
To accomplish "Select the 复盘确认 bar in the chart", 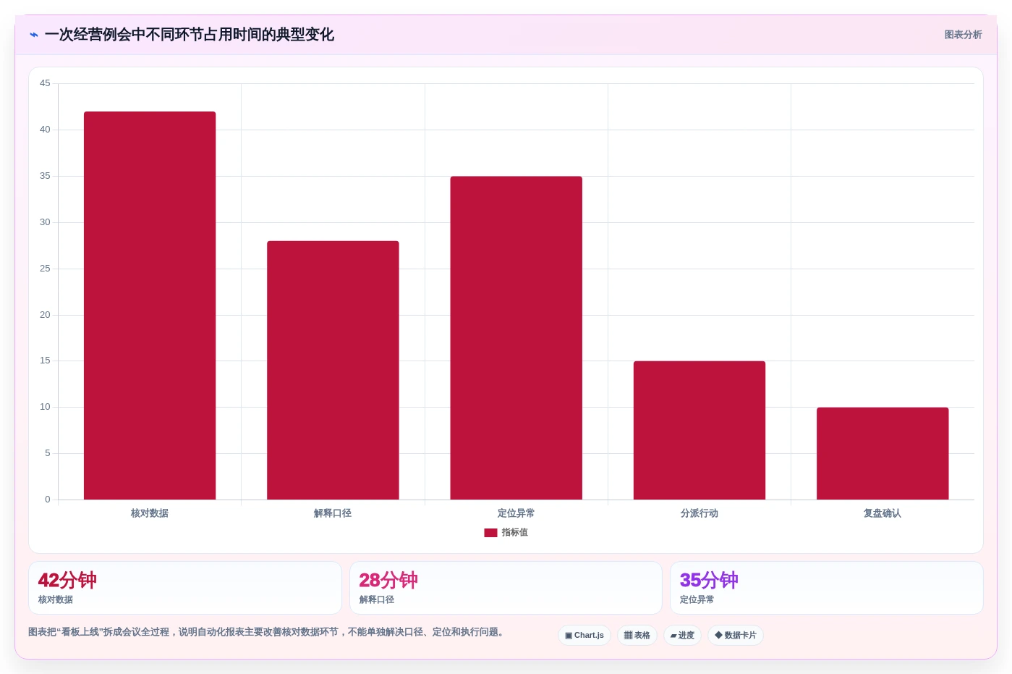I will [883, 453].
